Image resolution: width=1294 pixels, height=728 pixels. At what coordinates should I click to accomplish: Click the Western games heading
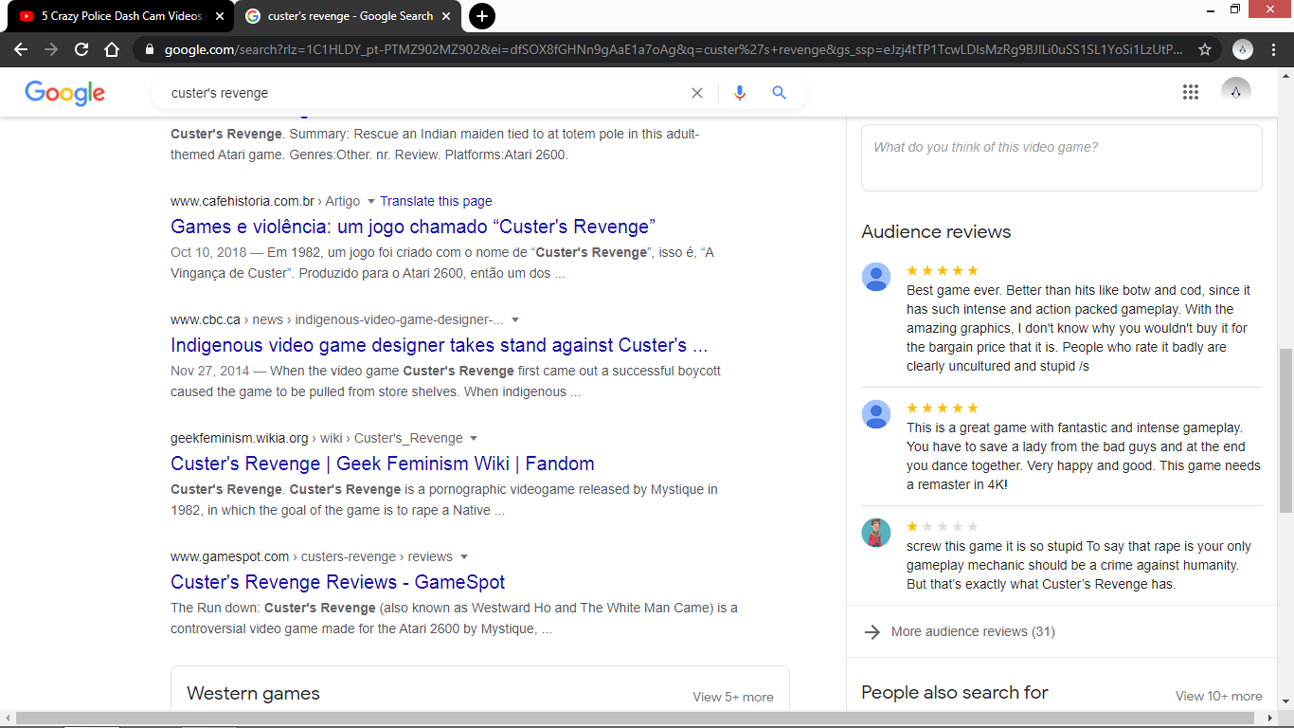coord(253,694)
